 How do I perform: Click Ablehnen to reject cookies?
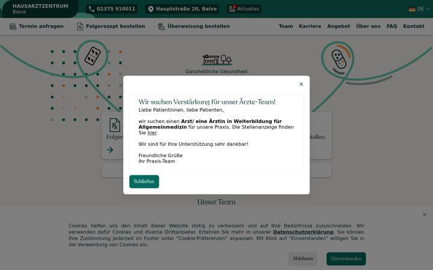[303, 259]
